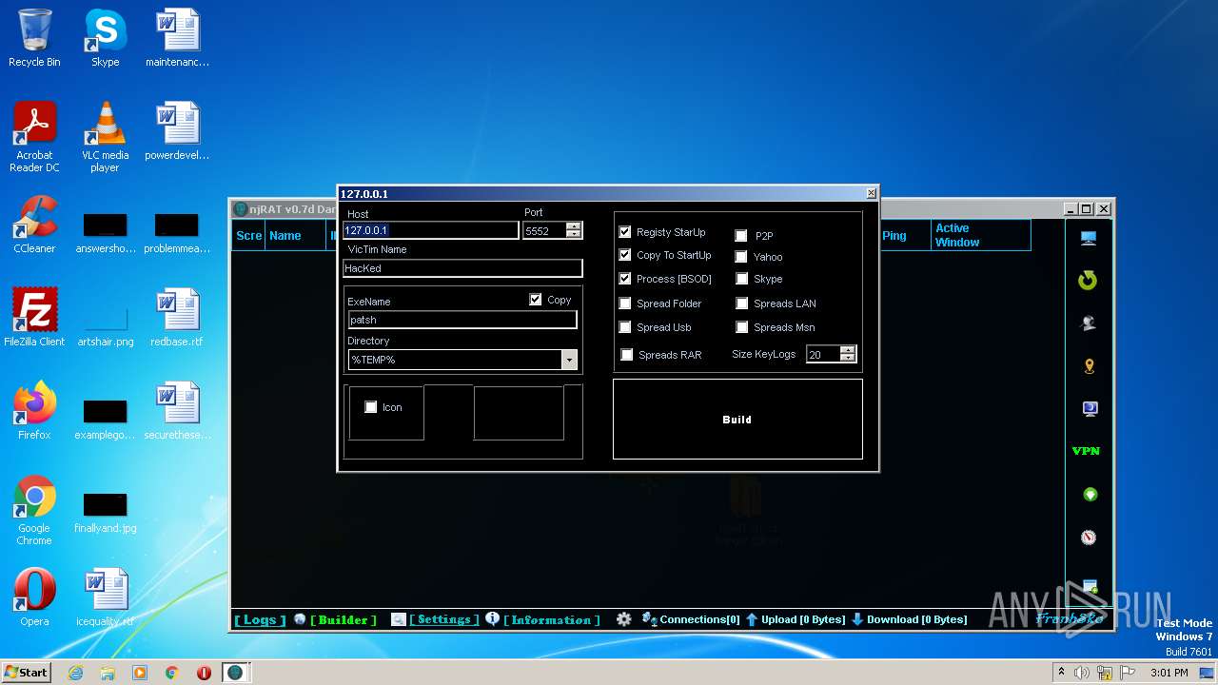
Task: Toggle the Spreads LAN checkbox
Action: click(742, 303)
